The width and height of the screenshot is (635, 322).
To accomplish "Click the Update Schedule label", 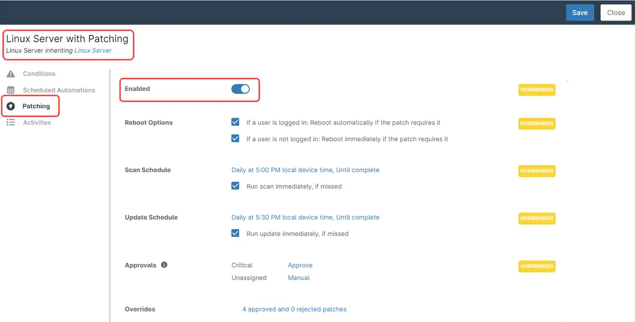I will [x=151, y=217].
